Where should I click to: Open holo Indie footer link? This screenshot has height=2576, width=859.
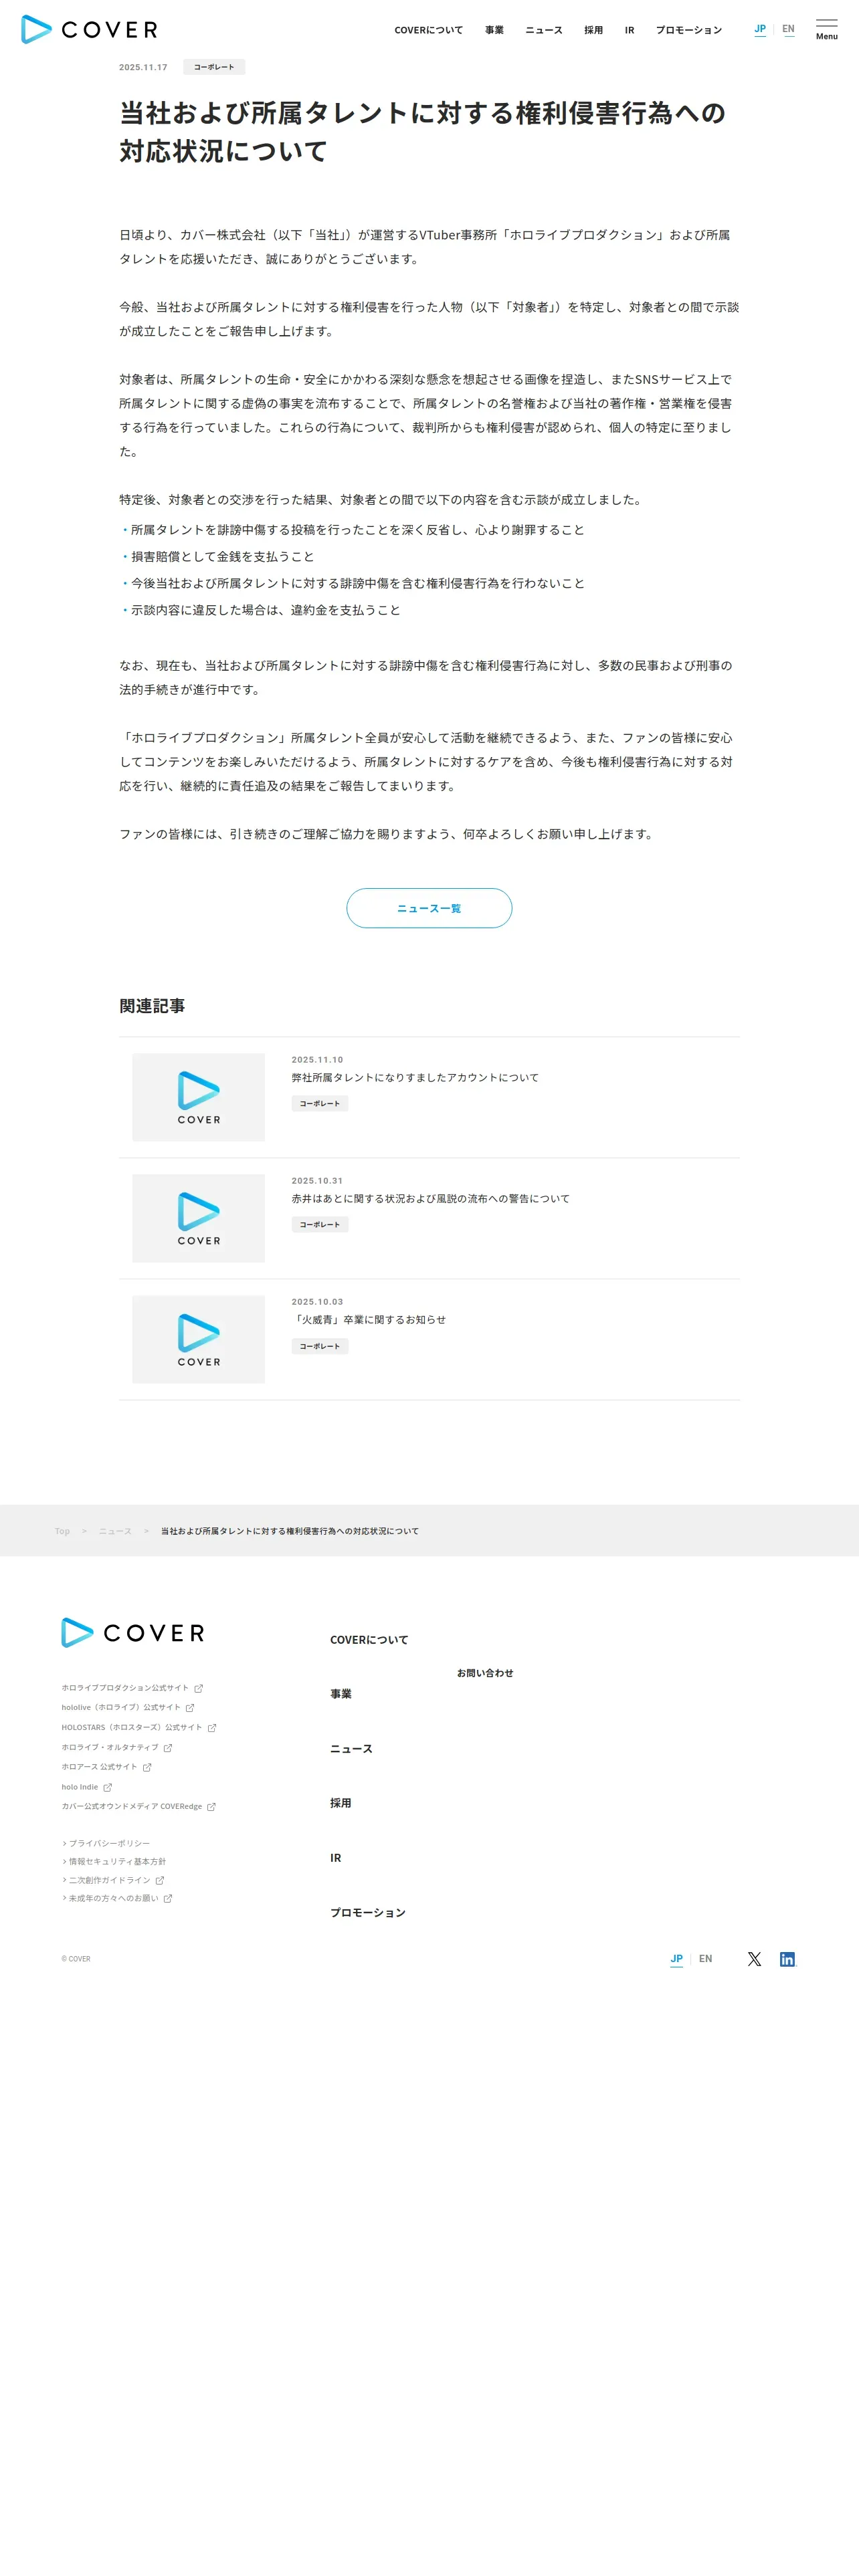point(80,1787)
